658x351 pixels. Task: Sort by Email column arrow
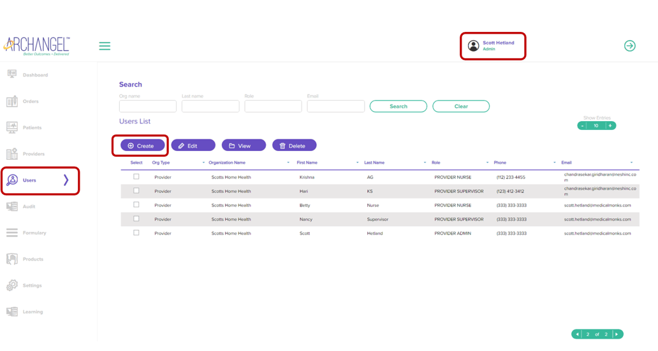pyautogui.click(x=631, y=162)
